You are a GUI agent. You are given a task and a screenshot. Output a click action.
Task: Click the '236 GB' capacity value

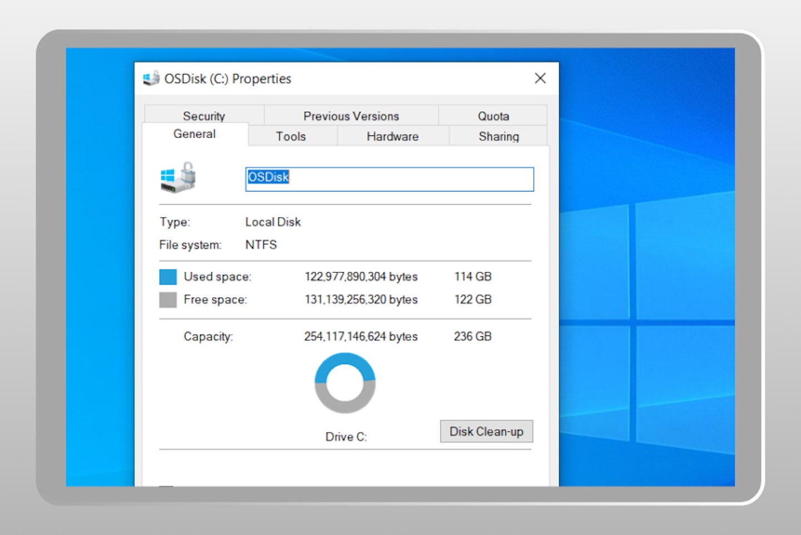click(x=473, y=336)
